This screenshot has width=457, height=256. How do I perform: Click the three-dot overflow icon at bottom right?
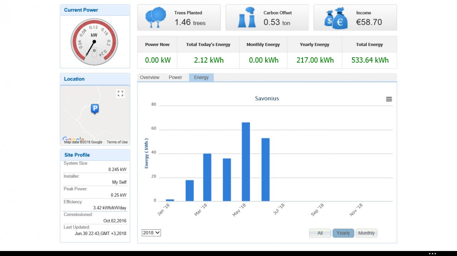pyautogui.click(x=432, y=254)
